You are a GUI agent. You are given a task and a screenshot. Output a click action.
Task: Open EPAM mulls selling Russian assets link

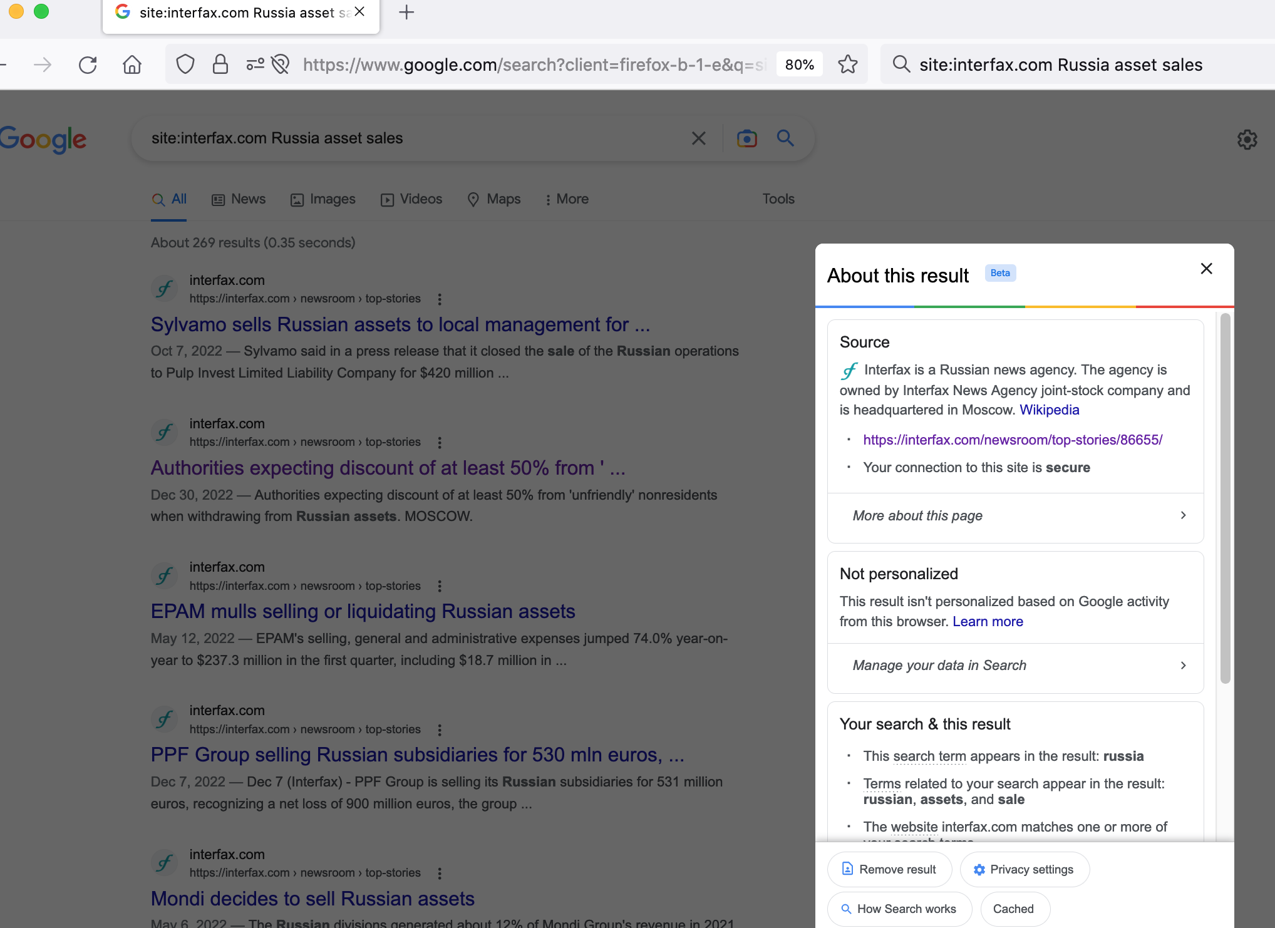[363, 611]
